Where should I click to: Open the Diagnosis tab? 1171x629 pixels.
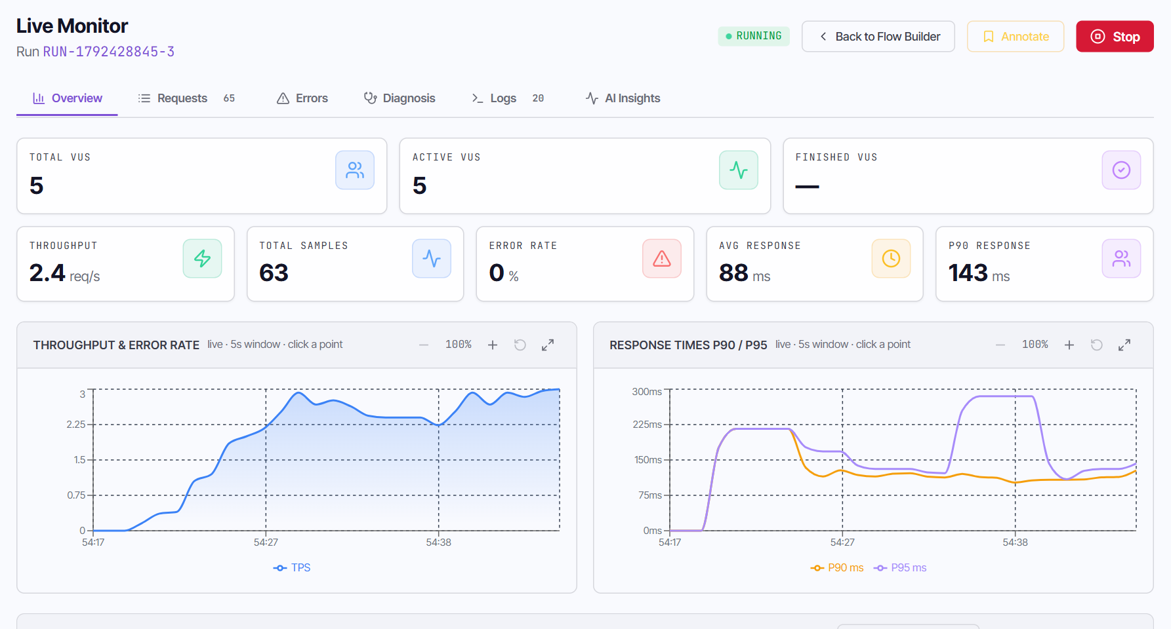[x=400, y=98]
